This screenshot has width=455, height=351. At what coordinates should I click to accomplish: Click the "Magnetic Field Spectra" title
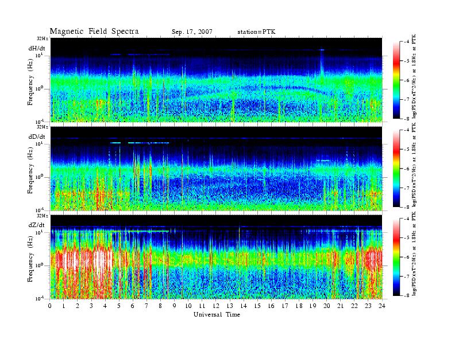[94, 32]
